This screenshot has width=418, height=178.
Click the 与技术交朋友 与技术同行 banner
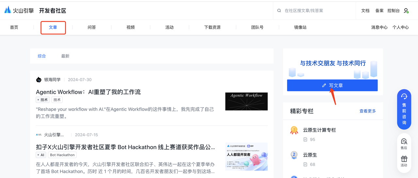[x=333, y=63]
